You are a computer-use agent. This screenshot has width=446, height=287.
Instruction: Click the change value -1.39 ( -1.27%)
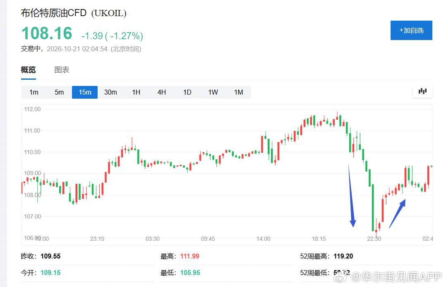(112, 36)
